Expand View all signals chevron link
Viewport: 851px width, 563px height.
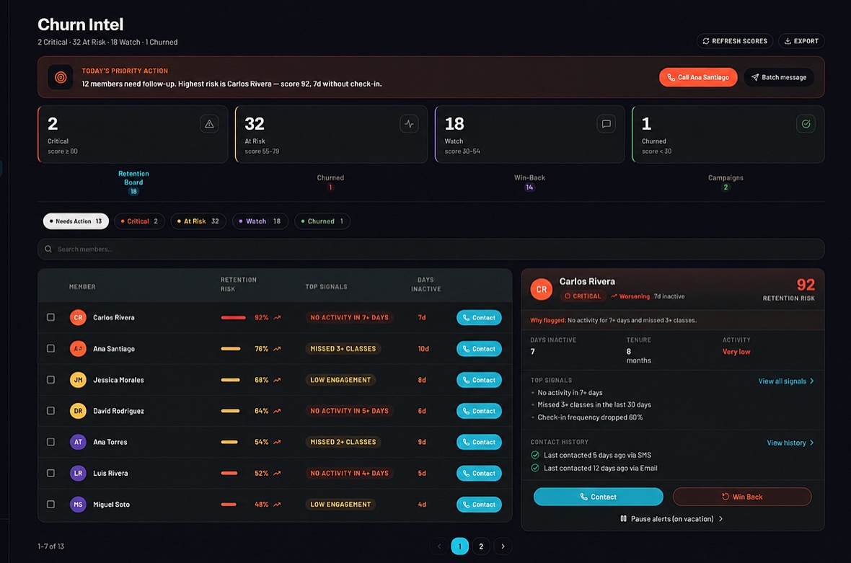pyautogui.click(x=786, y=381)
